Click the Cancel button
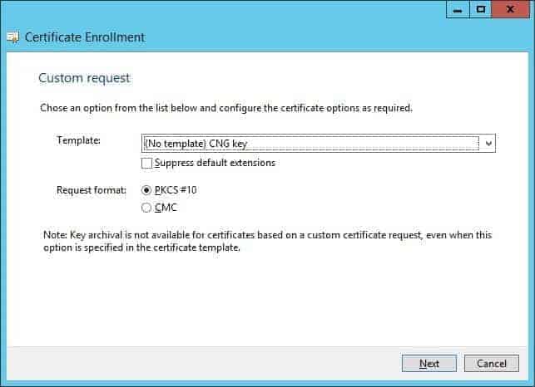535x387 pixels. coord(492,364)
